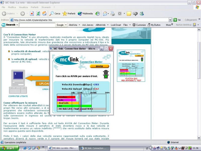Open the Visualizza menu
Viewport: 201px width, 151px height.
[23, 7]
